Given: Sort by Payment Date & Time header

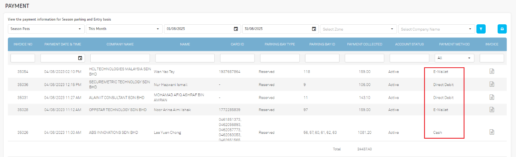Looking at the screenshot, I should click(x=63, y=44).
